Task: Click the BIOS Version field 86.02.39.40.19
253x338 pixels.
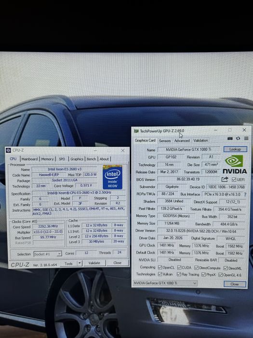Action: tap(188, 179)
